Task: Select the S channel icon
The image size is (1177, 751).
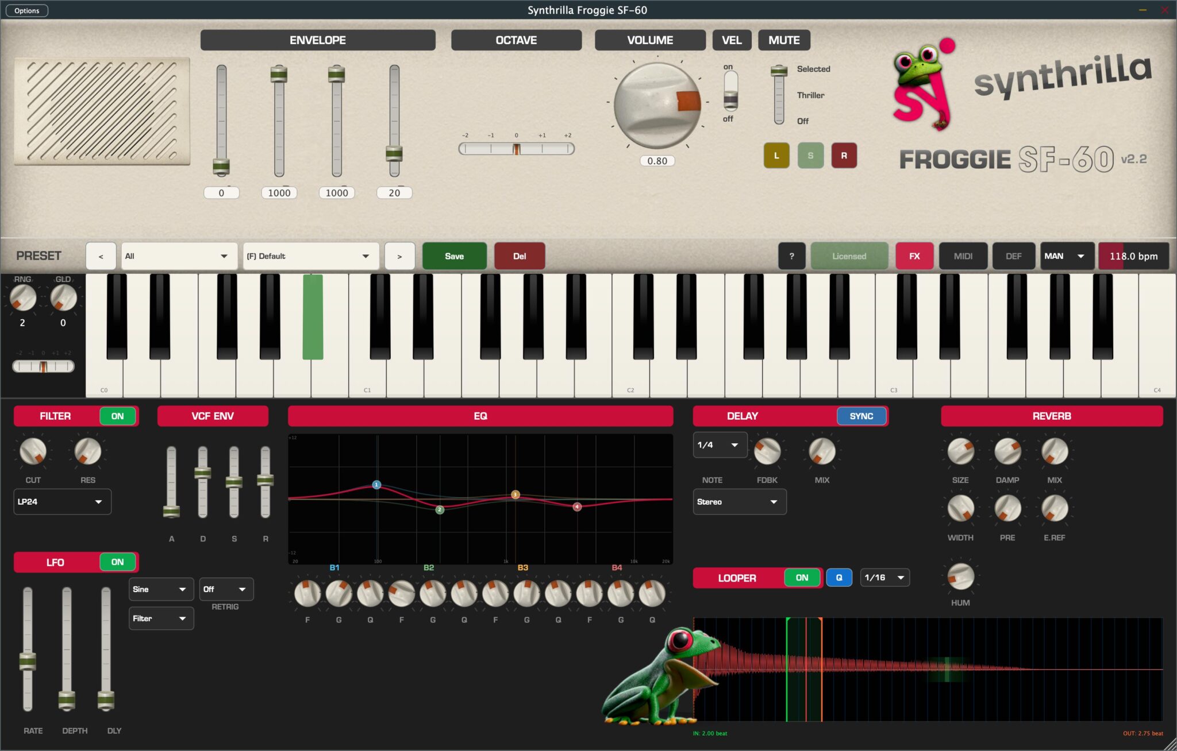Action: (810, 155)
